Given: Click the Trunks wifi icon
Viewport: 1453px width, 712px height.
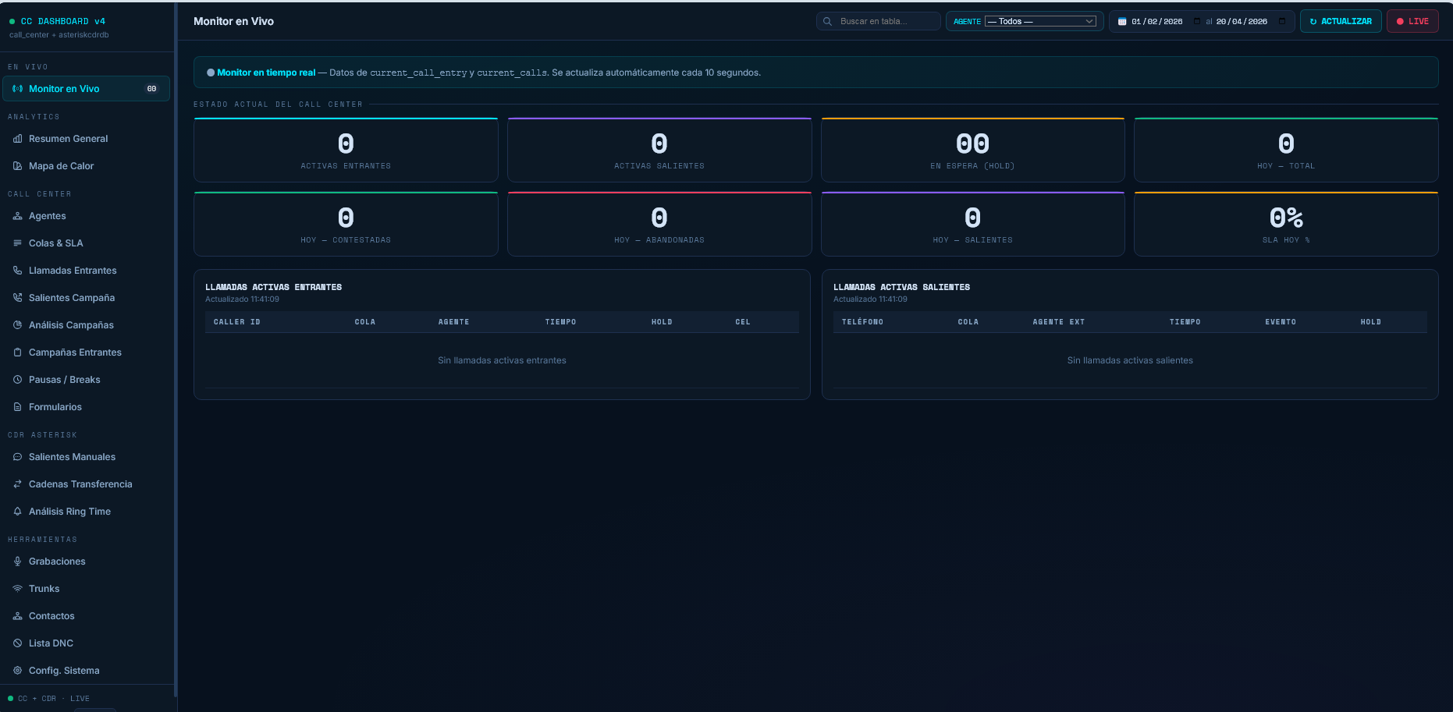Looking at the screenshot, I should [x=17, y=589].
